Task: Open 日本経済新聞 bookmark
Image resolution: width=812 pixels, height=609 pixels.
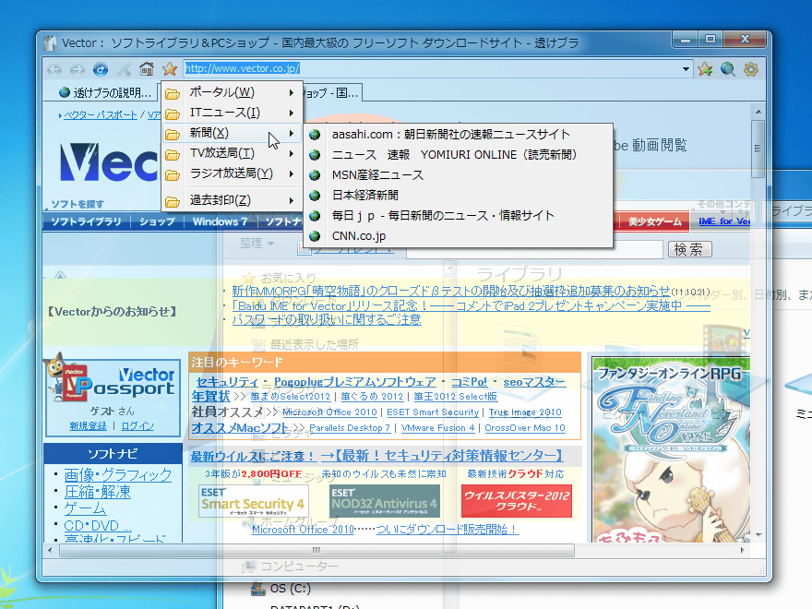Action: 458,196
